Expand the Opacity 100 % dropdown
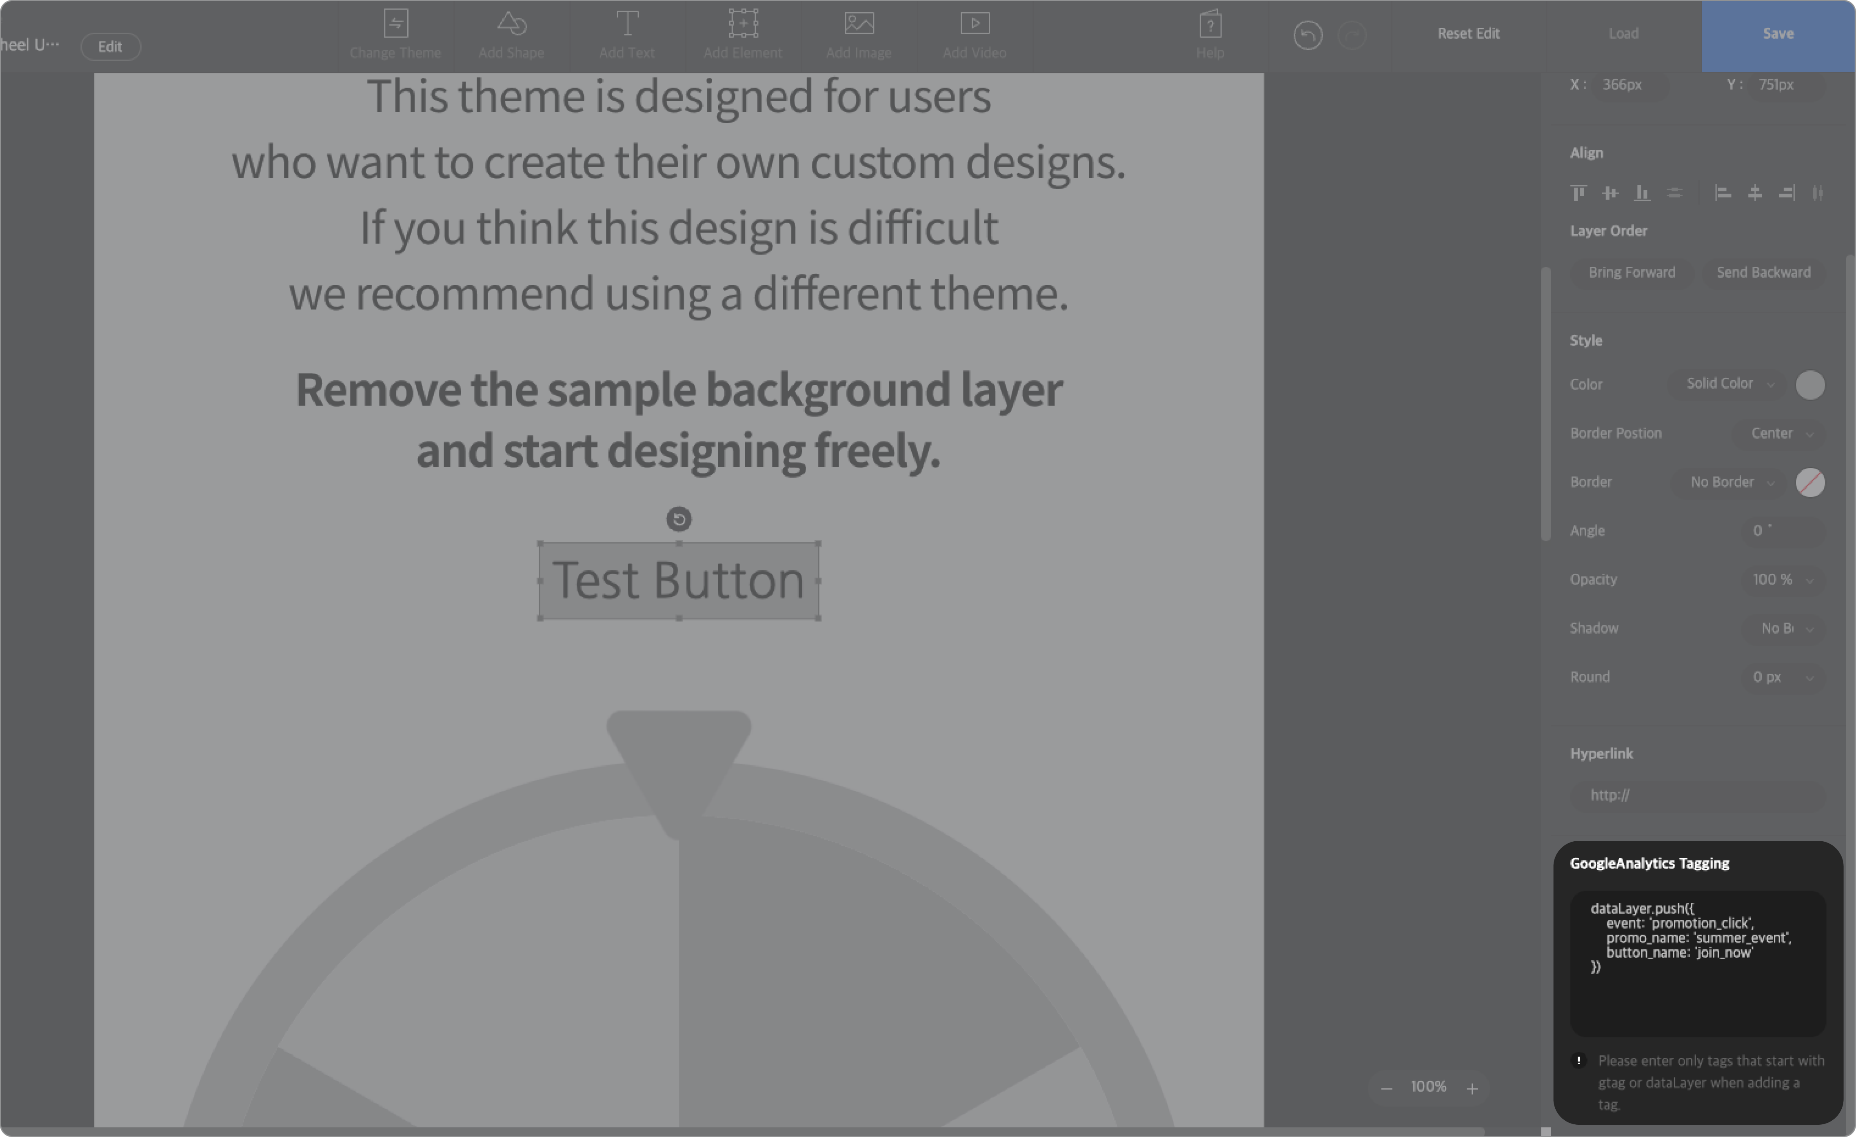 point(1782,580)
